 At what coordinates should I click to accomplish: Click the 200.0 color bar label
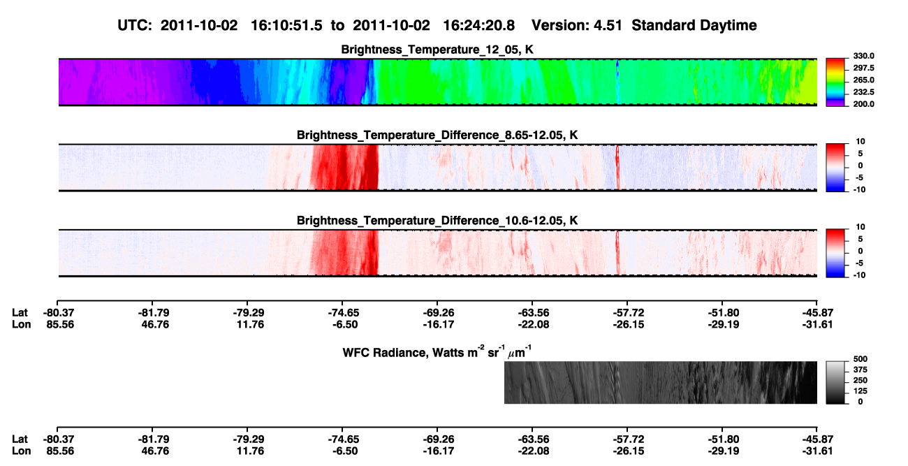pos(864,103)
